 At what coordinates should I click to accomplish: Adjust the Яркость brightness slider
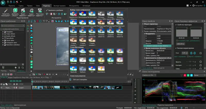[190, 62]
